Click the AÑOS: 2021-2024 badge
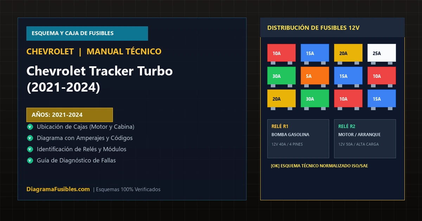The image size is (422, 221). [x=70, y=115]
